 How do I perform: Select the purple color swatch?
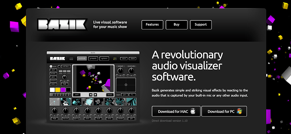pyautogui.click(x=63, y=90)
